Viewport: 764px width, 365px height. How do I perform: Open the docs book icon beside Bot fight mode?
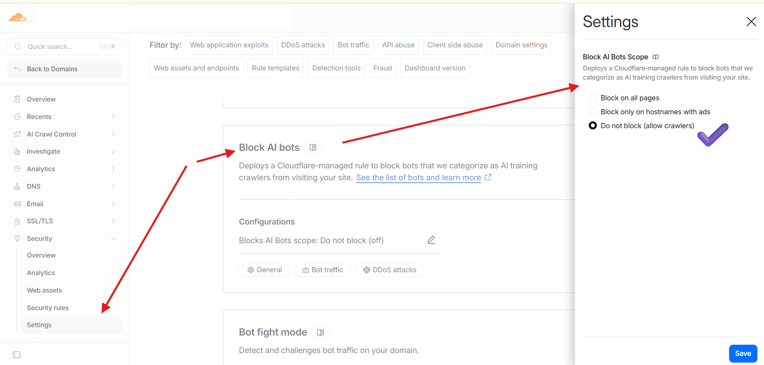coord(320,332)
